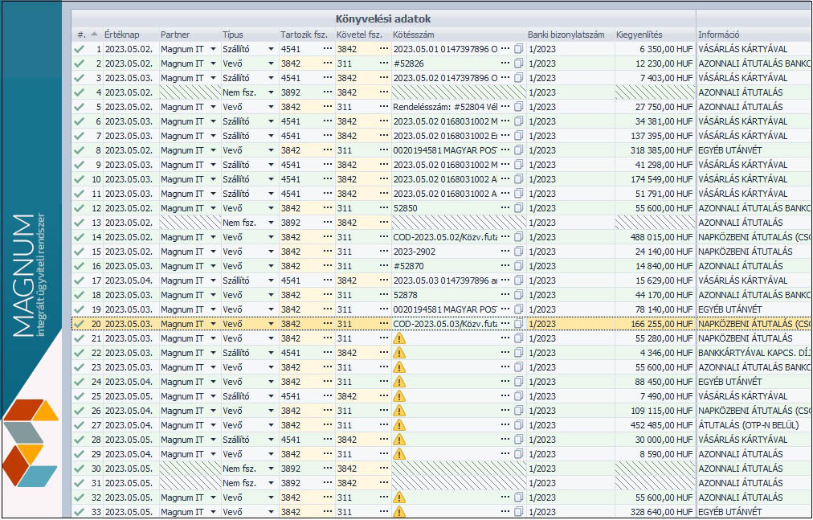Sort by the Értéknap column header
This screenshot has height=520, width=813.
click(122, 35)
